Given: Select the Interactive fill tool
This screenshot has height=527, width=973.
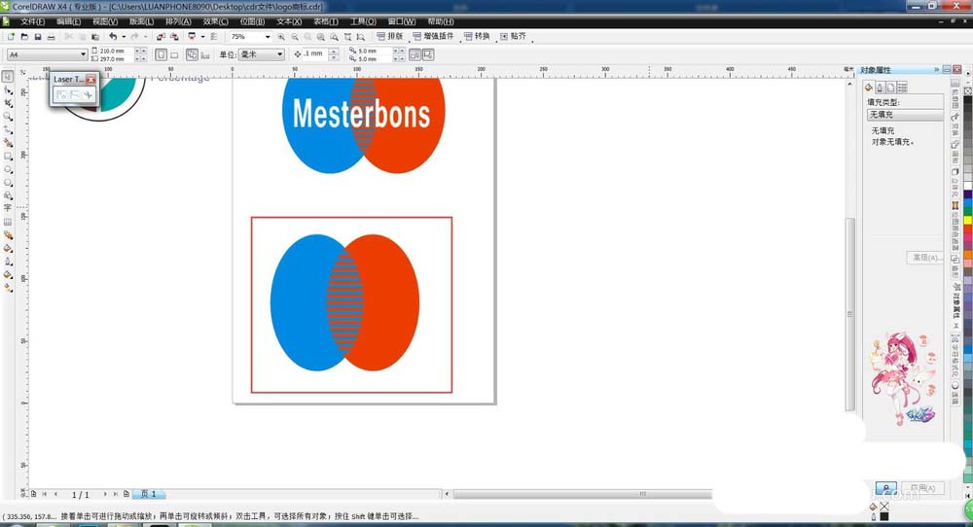Looking at the screenshot, I should [x=8, y=288].
